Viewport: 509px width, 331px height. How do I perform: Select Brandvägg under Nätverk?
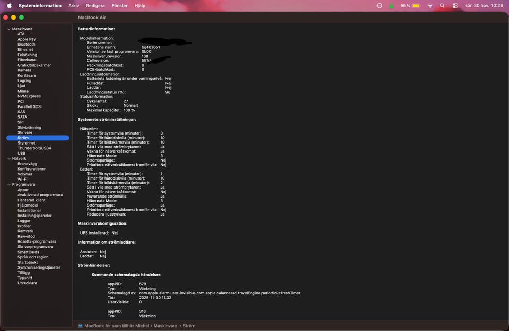27,164
